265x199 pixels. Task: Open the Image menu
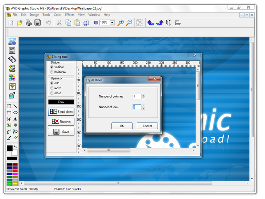coord(34,15)
